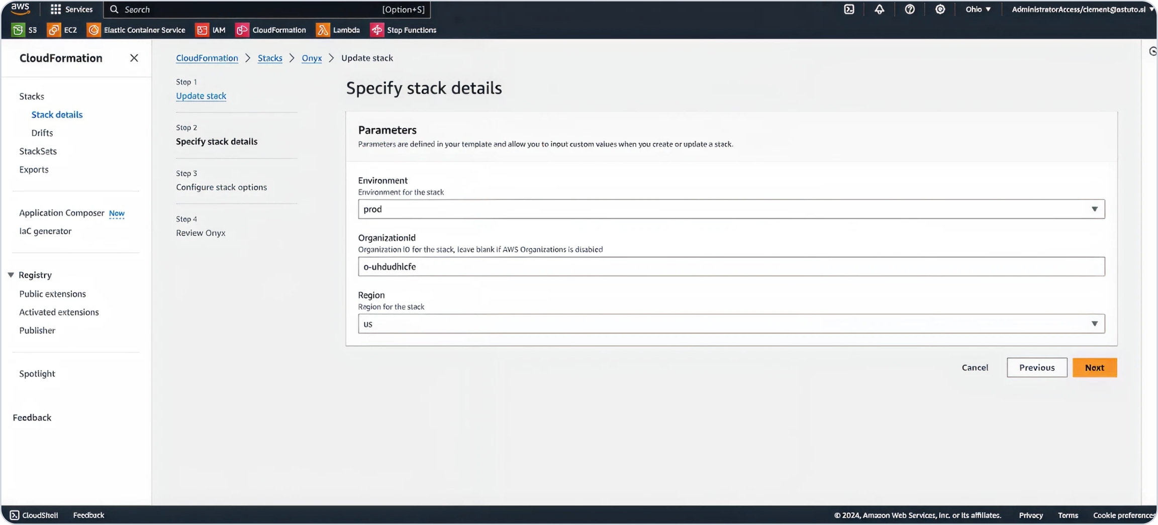This screenshot has width=1158, height=525.
Task: Open the Step Functions shortcut icon
Action: 376,30
